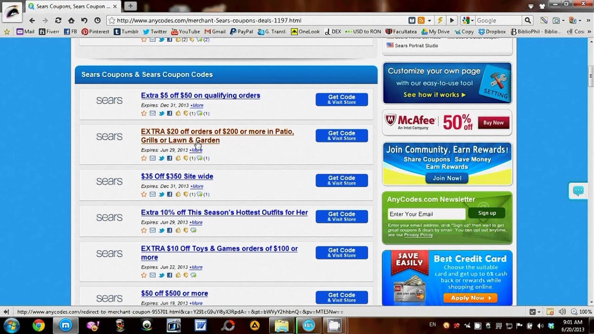Open Microsoft Word from the taskbar
Screen dimensions: 594x334
200,325
